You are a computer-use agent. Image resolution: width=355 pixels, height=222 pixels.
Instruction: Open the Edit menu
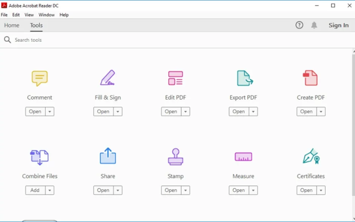(16, 15)
